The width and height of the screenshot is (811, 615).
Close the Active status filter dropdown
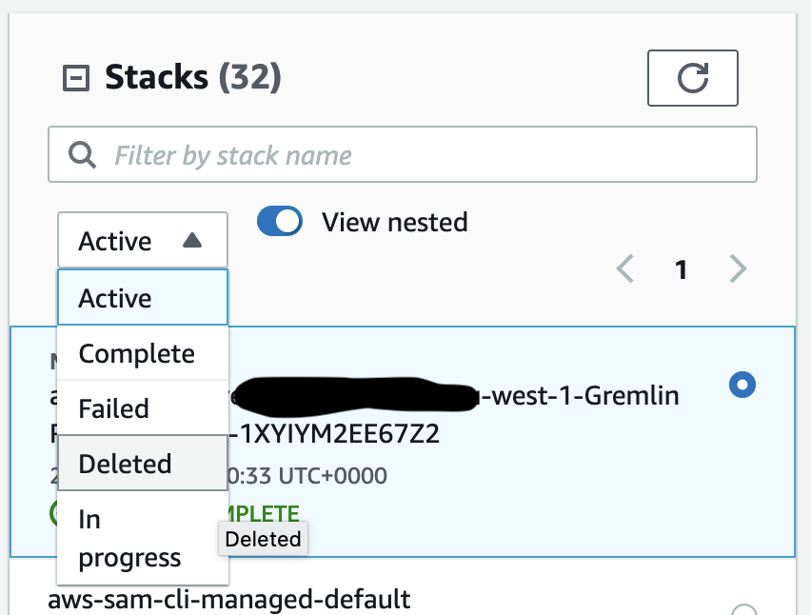tap(143, 241)
